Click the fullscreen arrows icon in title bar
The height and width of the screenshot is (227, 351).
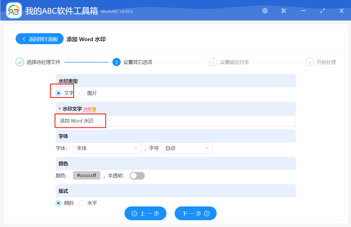pos(322,11)
